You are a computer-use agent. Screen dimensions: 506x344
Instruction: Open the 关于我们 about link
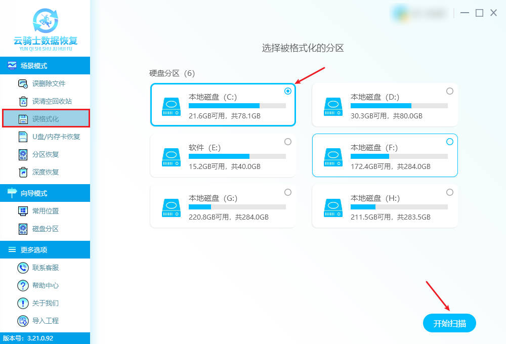(x=46, y=303)
